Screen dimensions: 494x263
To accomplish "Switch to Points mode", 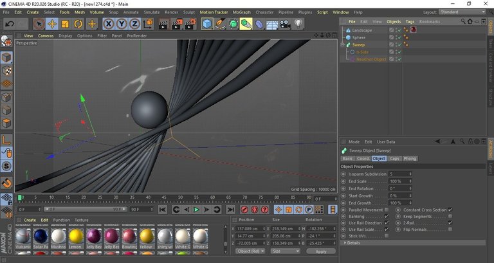I will coord(6,97).
